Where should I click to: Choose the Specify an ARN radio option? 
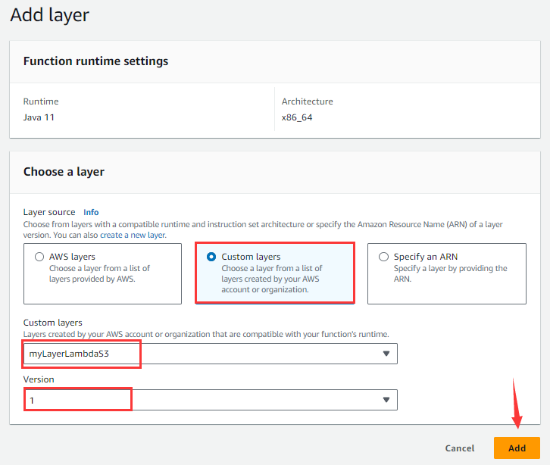pyautogui.click(x=383, y=257)
